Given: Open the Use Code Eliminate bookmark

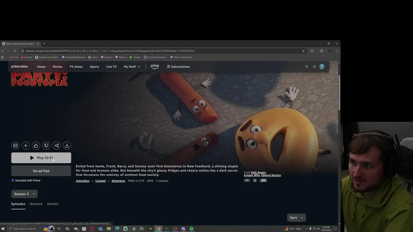Looking at the screenshot, I should [x=155, y=57].
